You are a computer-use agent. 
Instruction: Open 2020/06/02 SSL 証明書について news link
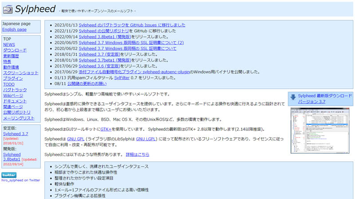point(127,49)
